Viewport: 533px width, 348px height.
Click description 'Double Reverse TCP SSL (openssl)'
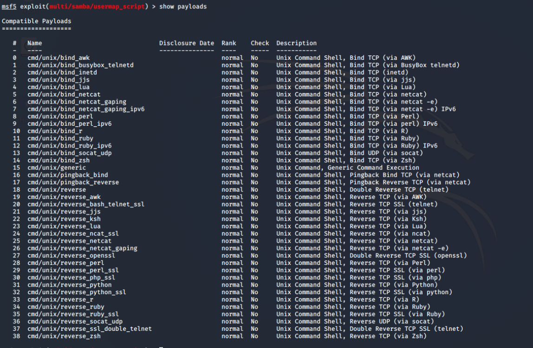coord(408,256)
